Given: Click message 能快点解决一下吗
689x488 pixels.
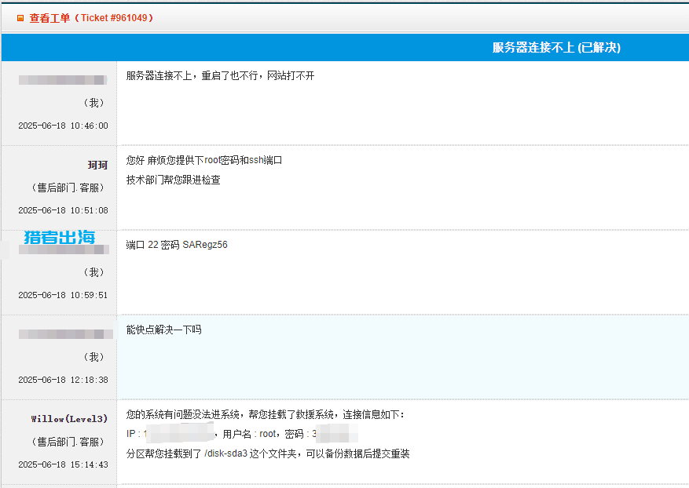Looking at the screenshot, I should [163, 330].
